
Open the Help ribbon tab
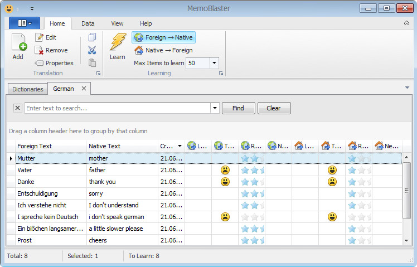(146, 23)
